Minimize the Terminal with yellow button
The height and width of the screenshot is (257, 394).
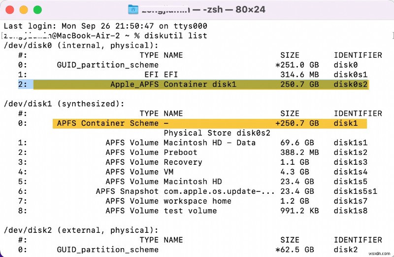[24, 9]
